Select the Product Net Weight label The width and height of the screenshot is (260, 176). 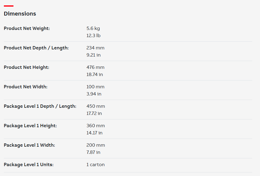coord(27,28)
